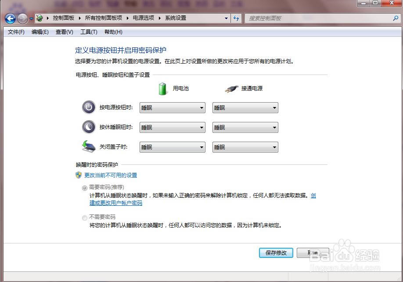Image resolution: width=403 pixels, height=282 pixels.
Task: Click the 搜索控制面板 search field
Action: tap(318, 18)
